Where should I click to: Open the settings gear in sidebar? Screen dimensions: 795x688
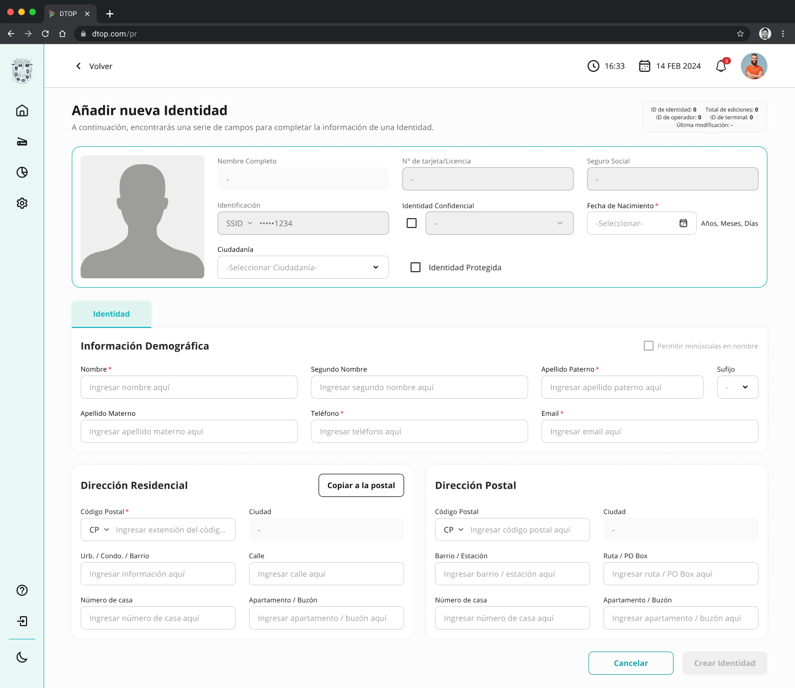(22, 203)
